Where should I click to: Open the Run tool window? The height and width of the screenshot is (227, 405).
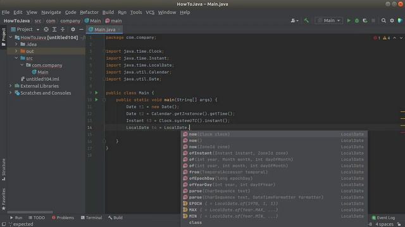coord(16,218)
